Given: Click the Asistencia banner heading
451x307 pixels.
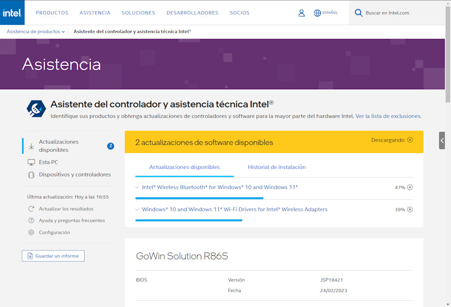Looking at the screenshot, I should tap(61, 64).
